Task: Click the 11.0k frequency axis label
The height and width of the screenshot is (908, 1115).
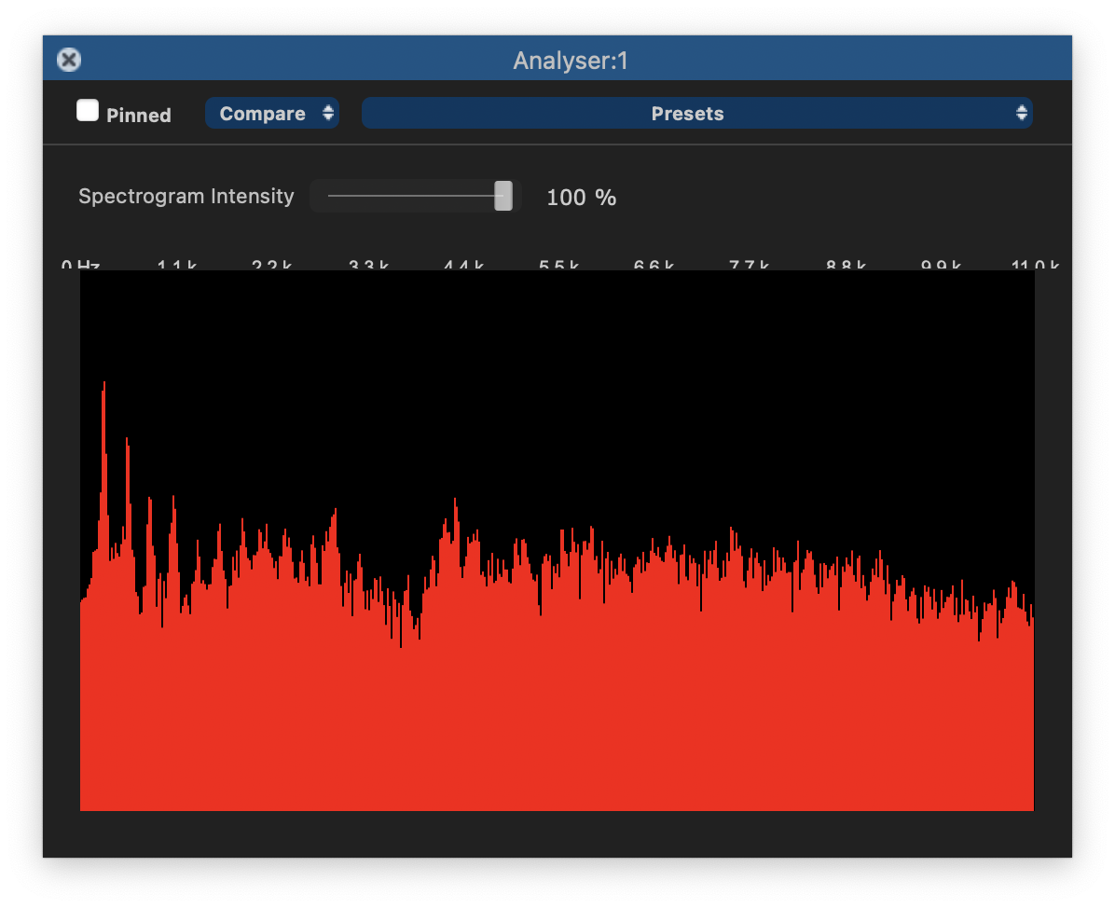Action: pyautogui.click(x=1035, y=266)
